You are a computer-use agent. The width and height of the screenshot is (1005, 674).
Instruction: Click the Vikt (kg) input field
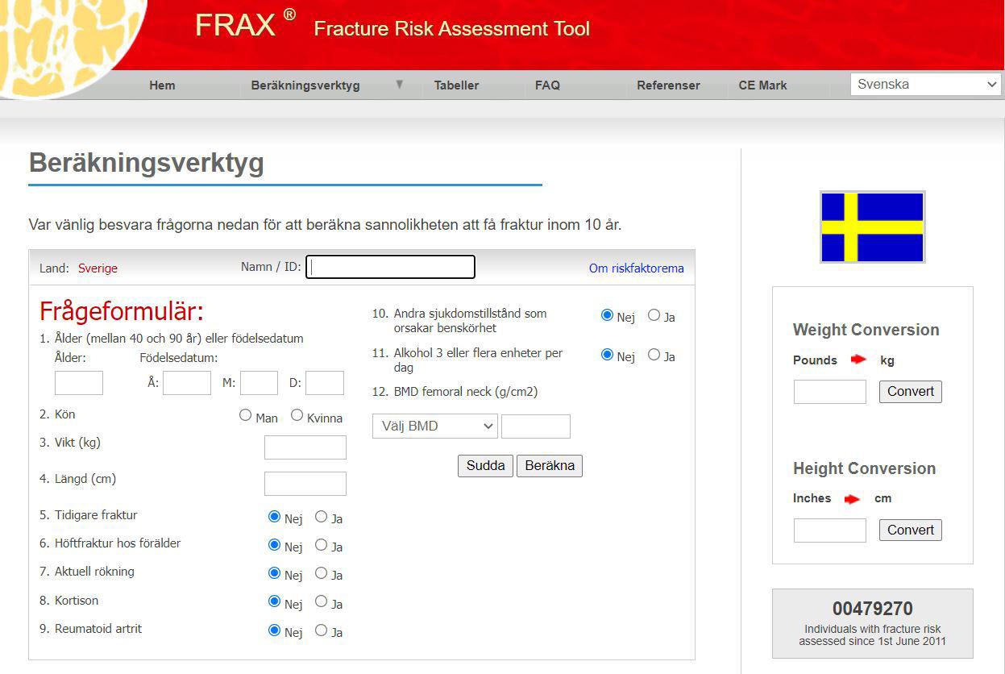tap(305, 447)
